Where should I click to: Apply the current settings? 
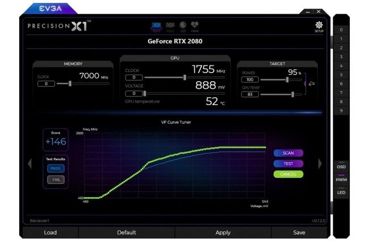coord(223,232)
